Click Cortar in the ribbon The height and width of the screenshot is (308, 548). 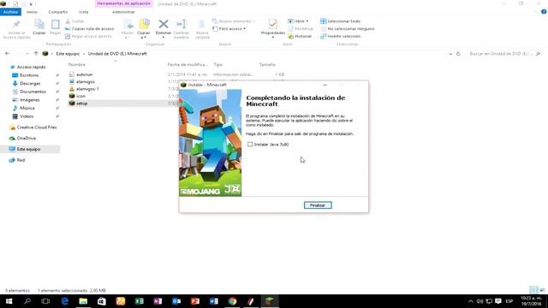[74, 21]
